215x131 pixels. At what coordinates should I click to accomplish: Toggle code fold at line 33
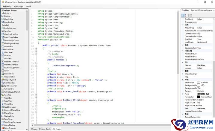point(36,103)
